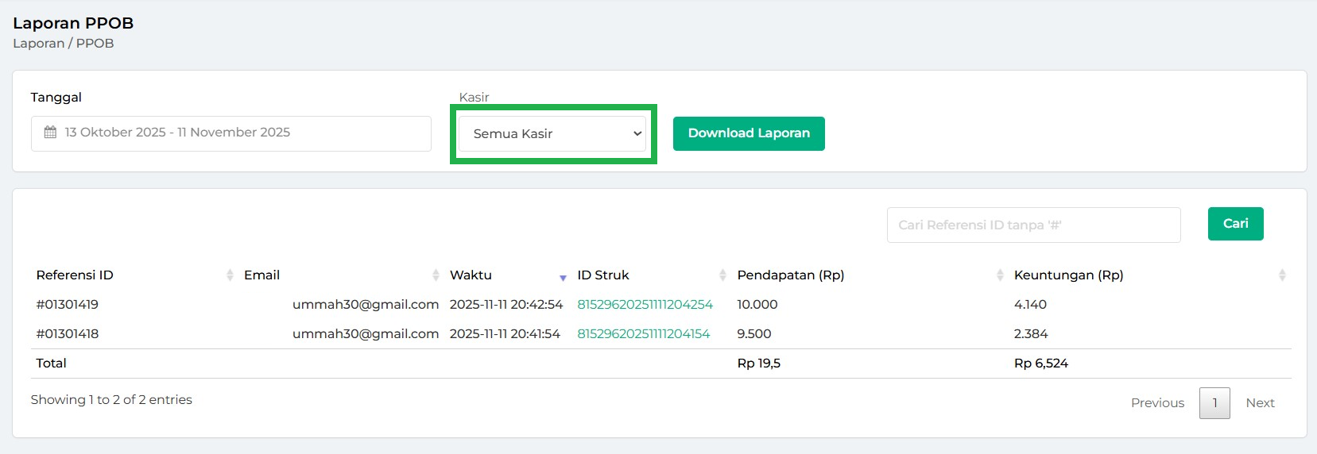This screenshot has width=1317, height=454.
Task: Sort by Waktu column arrow
Action: pyautogui.click(x=563, y=277)
